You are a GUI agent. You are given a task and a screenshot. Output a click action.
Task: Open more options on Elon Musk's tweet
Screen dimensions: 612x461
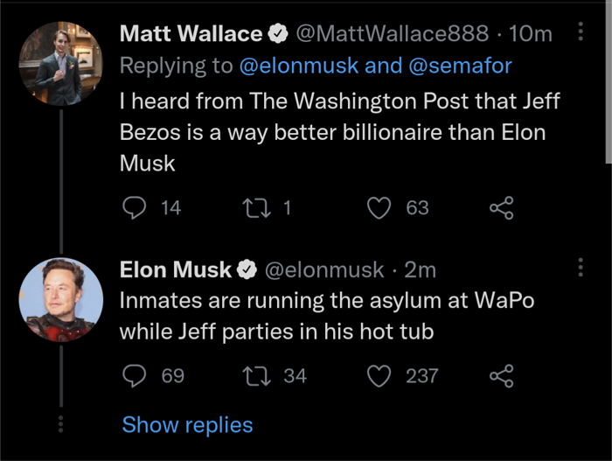(581, 269)
